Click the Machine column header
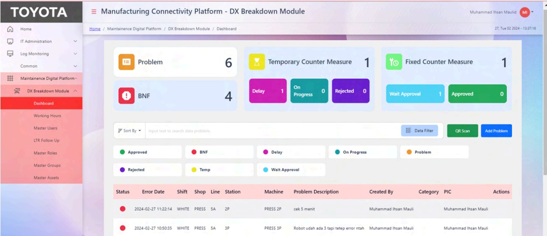The image size is (547, 236). (x=274, y=192)
